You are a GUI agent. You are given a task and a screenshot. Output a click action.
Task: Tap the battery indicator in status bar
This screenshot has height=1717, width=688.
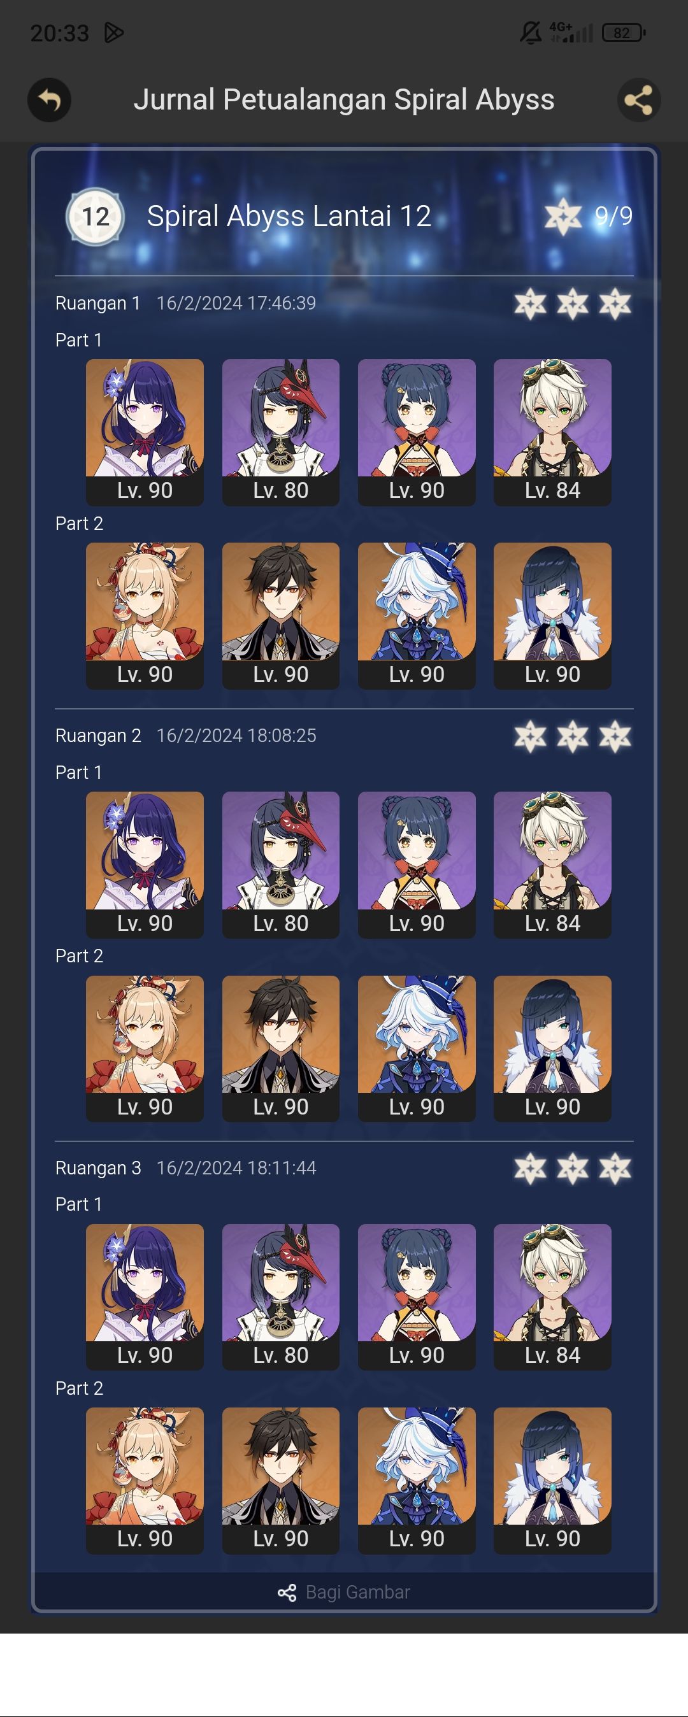(623, 32)
